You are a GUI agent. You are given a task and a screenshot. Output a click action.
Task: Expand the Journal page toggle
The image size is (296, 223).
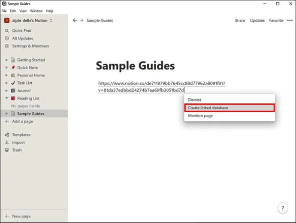[6, 90]
